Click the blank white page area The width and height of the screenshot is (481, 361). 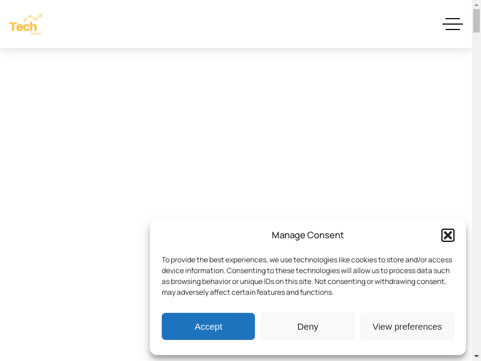coord(180,132)
